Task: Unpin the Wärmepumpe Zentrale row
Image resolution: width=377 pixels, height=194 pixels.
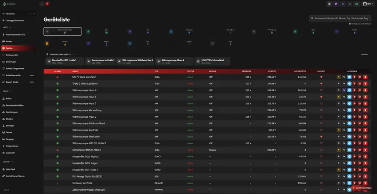Action: [339, 130]
